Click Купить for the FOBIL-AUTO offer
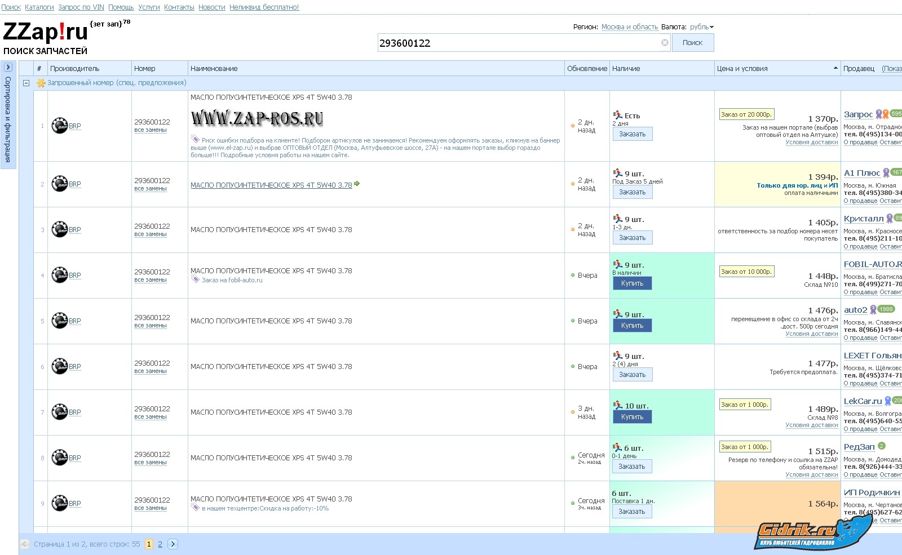 (632, 283)
